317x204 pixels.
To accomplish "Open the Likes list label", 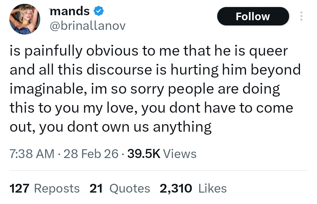I will click(x=213, y=188).
